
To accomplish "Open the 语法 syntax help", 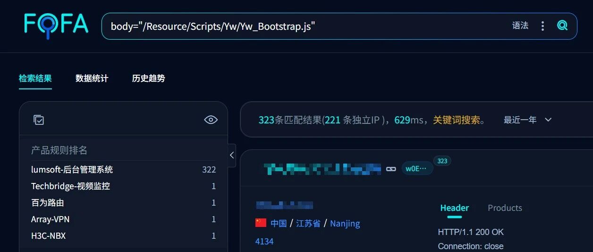I will [520, 26].
